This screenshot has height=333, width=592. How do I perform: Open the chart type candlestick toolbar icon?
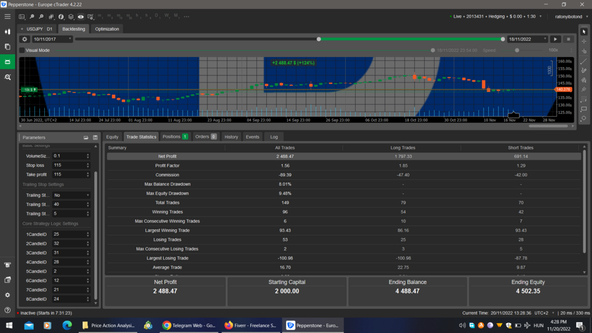[x=51, y=17]
